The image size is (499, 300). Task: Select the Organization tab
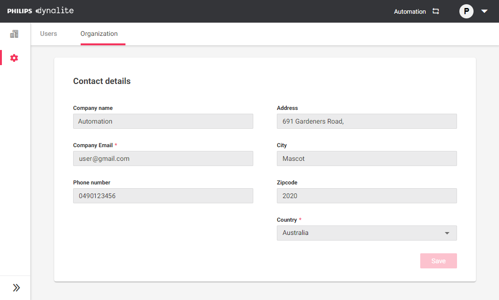(x=100, y=33)
